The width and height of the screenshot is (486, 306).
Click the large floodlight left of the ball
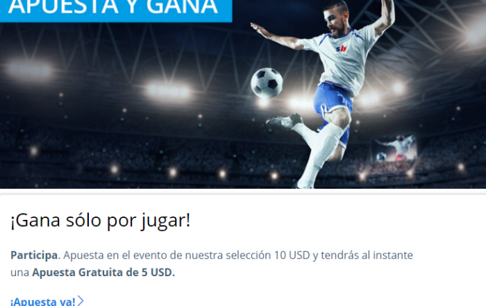(168, 92)
